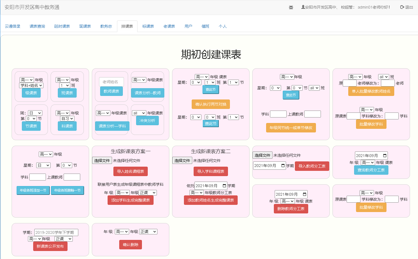Image resolution: width=418 pixels, height=259 pixels.
Task: Open the mail envelope icon in header
Action: tap(291, 7)
